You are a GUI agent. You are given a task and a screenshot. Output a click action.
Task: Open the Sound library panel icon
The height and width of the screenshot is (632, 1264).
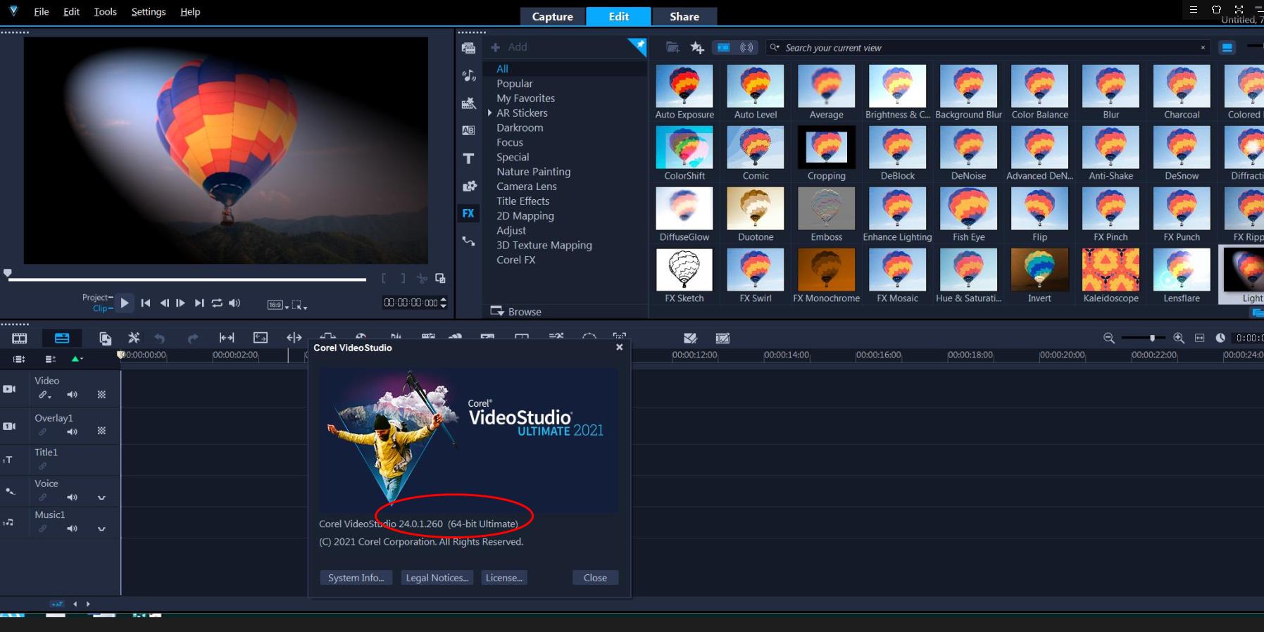pyautogui.click(x=468, y=75)
